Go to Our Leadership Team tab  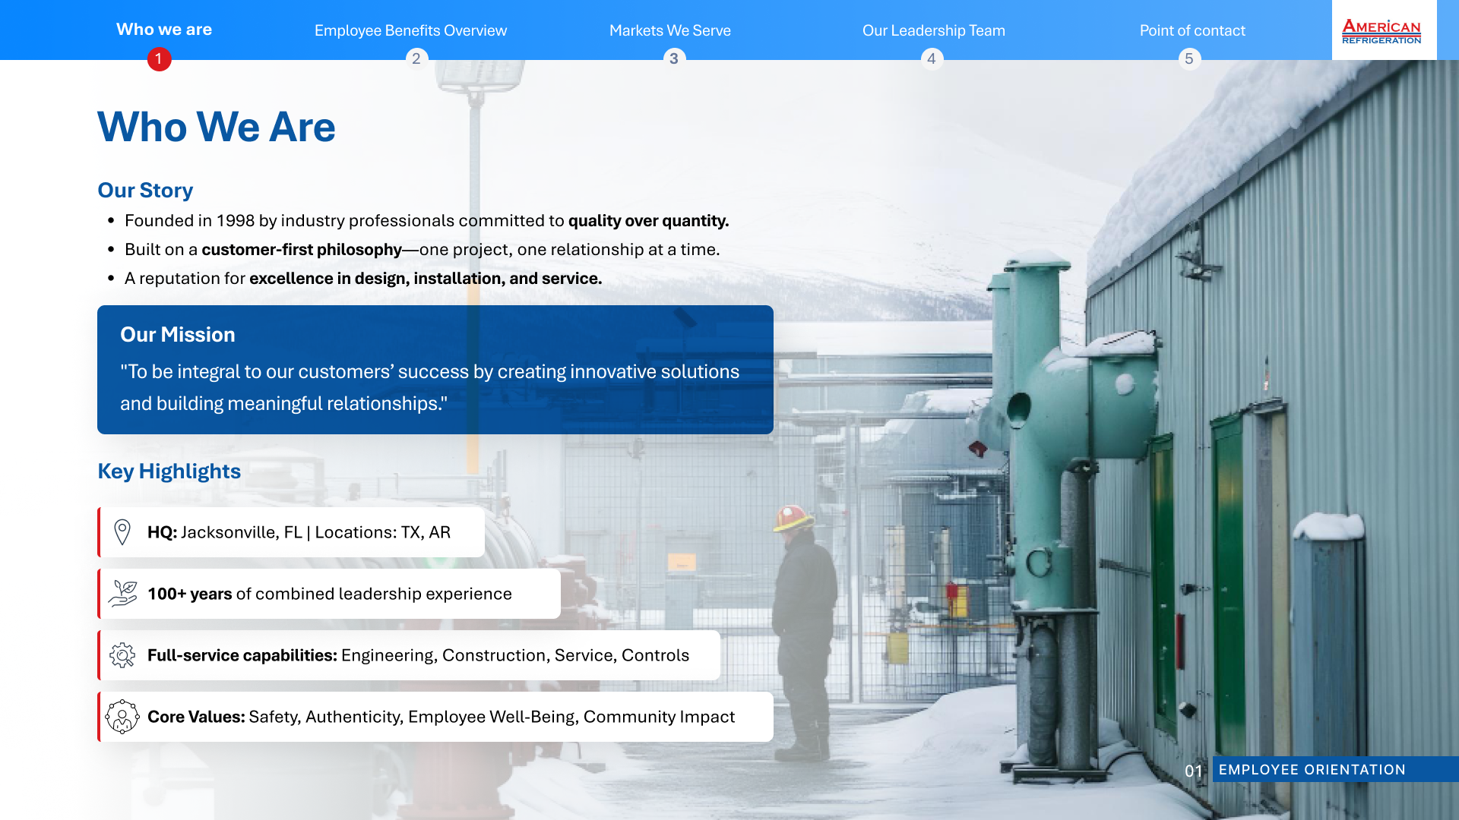[x=933, y=30]
